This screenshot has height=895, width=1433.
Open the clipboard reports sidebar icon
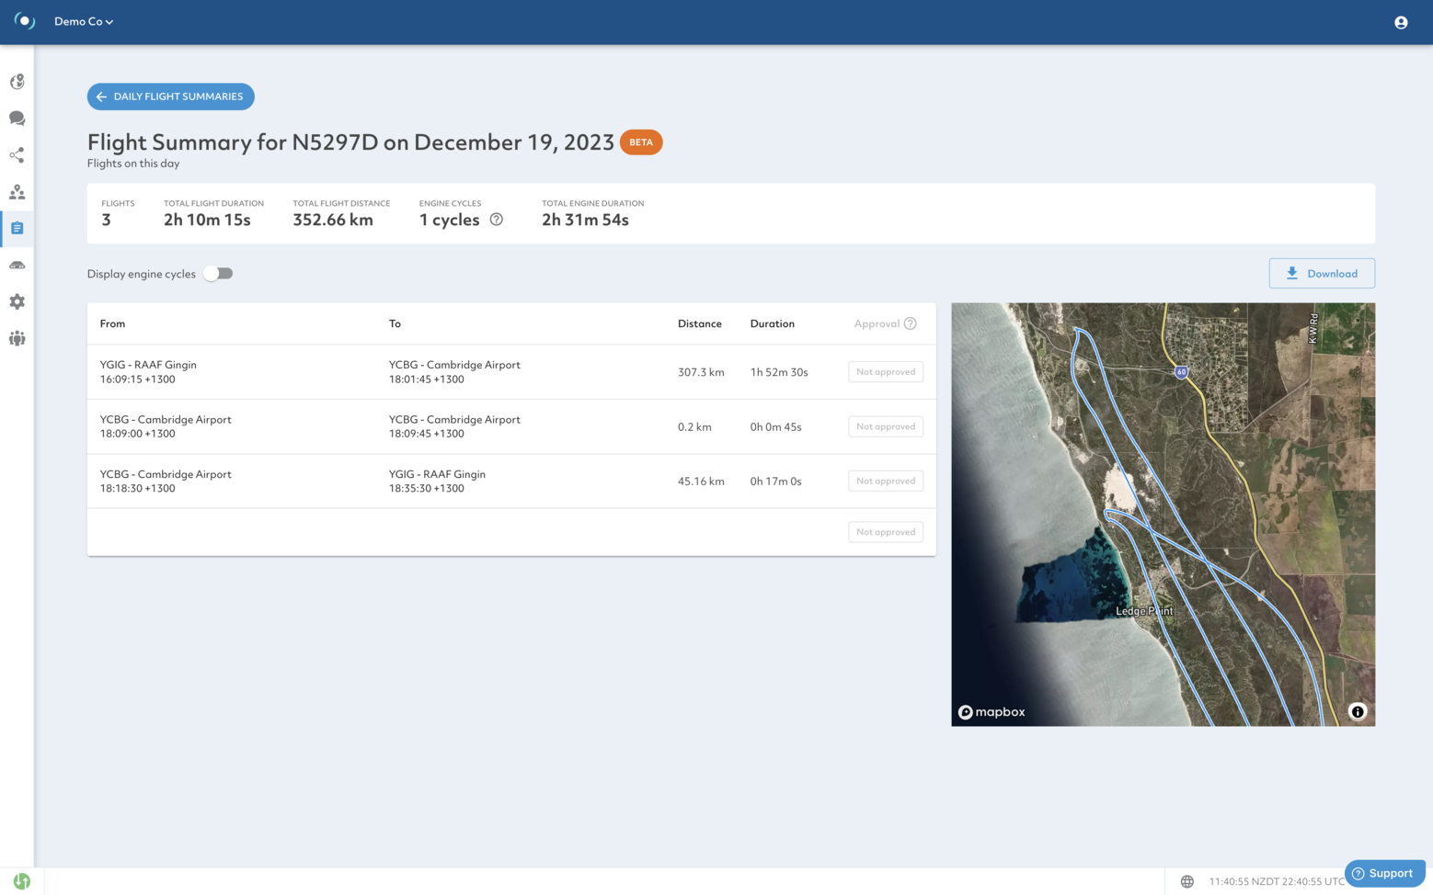click(x=17, y=228)
